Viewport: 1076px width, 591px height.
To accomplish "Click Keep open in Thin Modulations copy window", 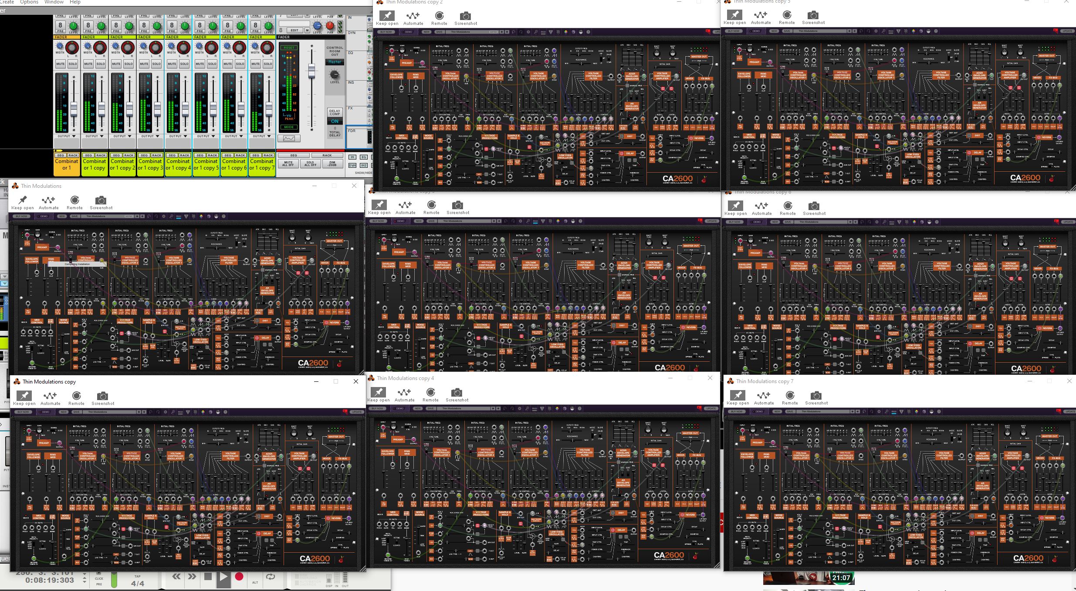I will [x=24, y=398].
